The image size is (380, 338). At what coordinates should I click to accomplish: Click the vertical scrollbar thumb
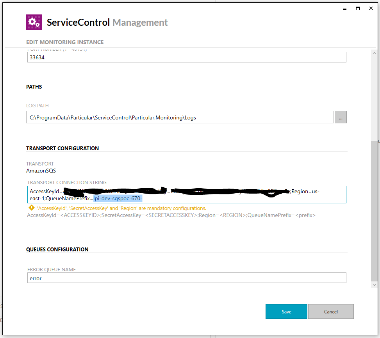[x=374, y=211]
